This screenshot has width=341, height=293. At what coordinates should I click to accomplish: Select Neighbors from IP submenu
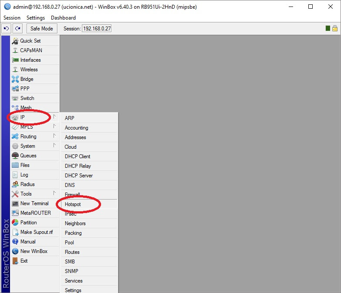click(89, 223)
